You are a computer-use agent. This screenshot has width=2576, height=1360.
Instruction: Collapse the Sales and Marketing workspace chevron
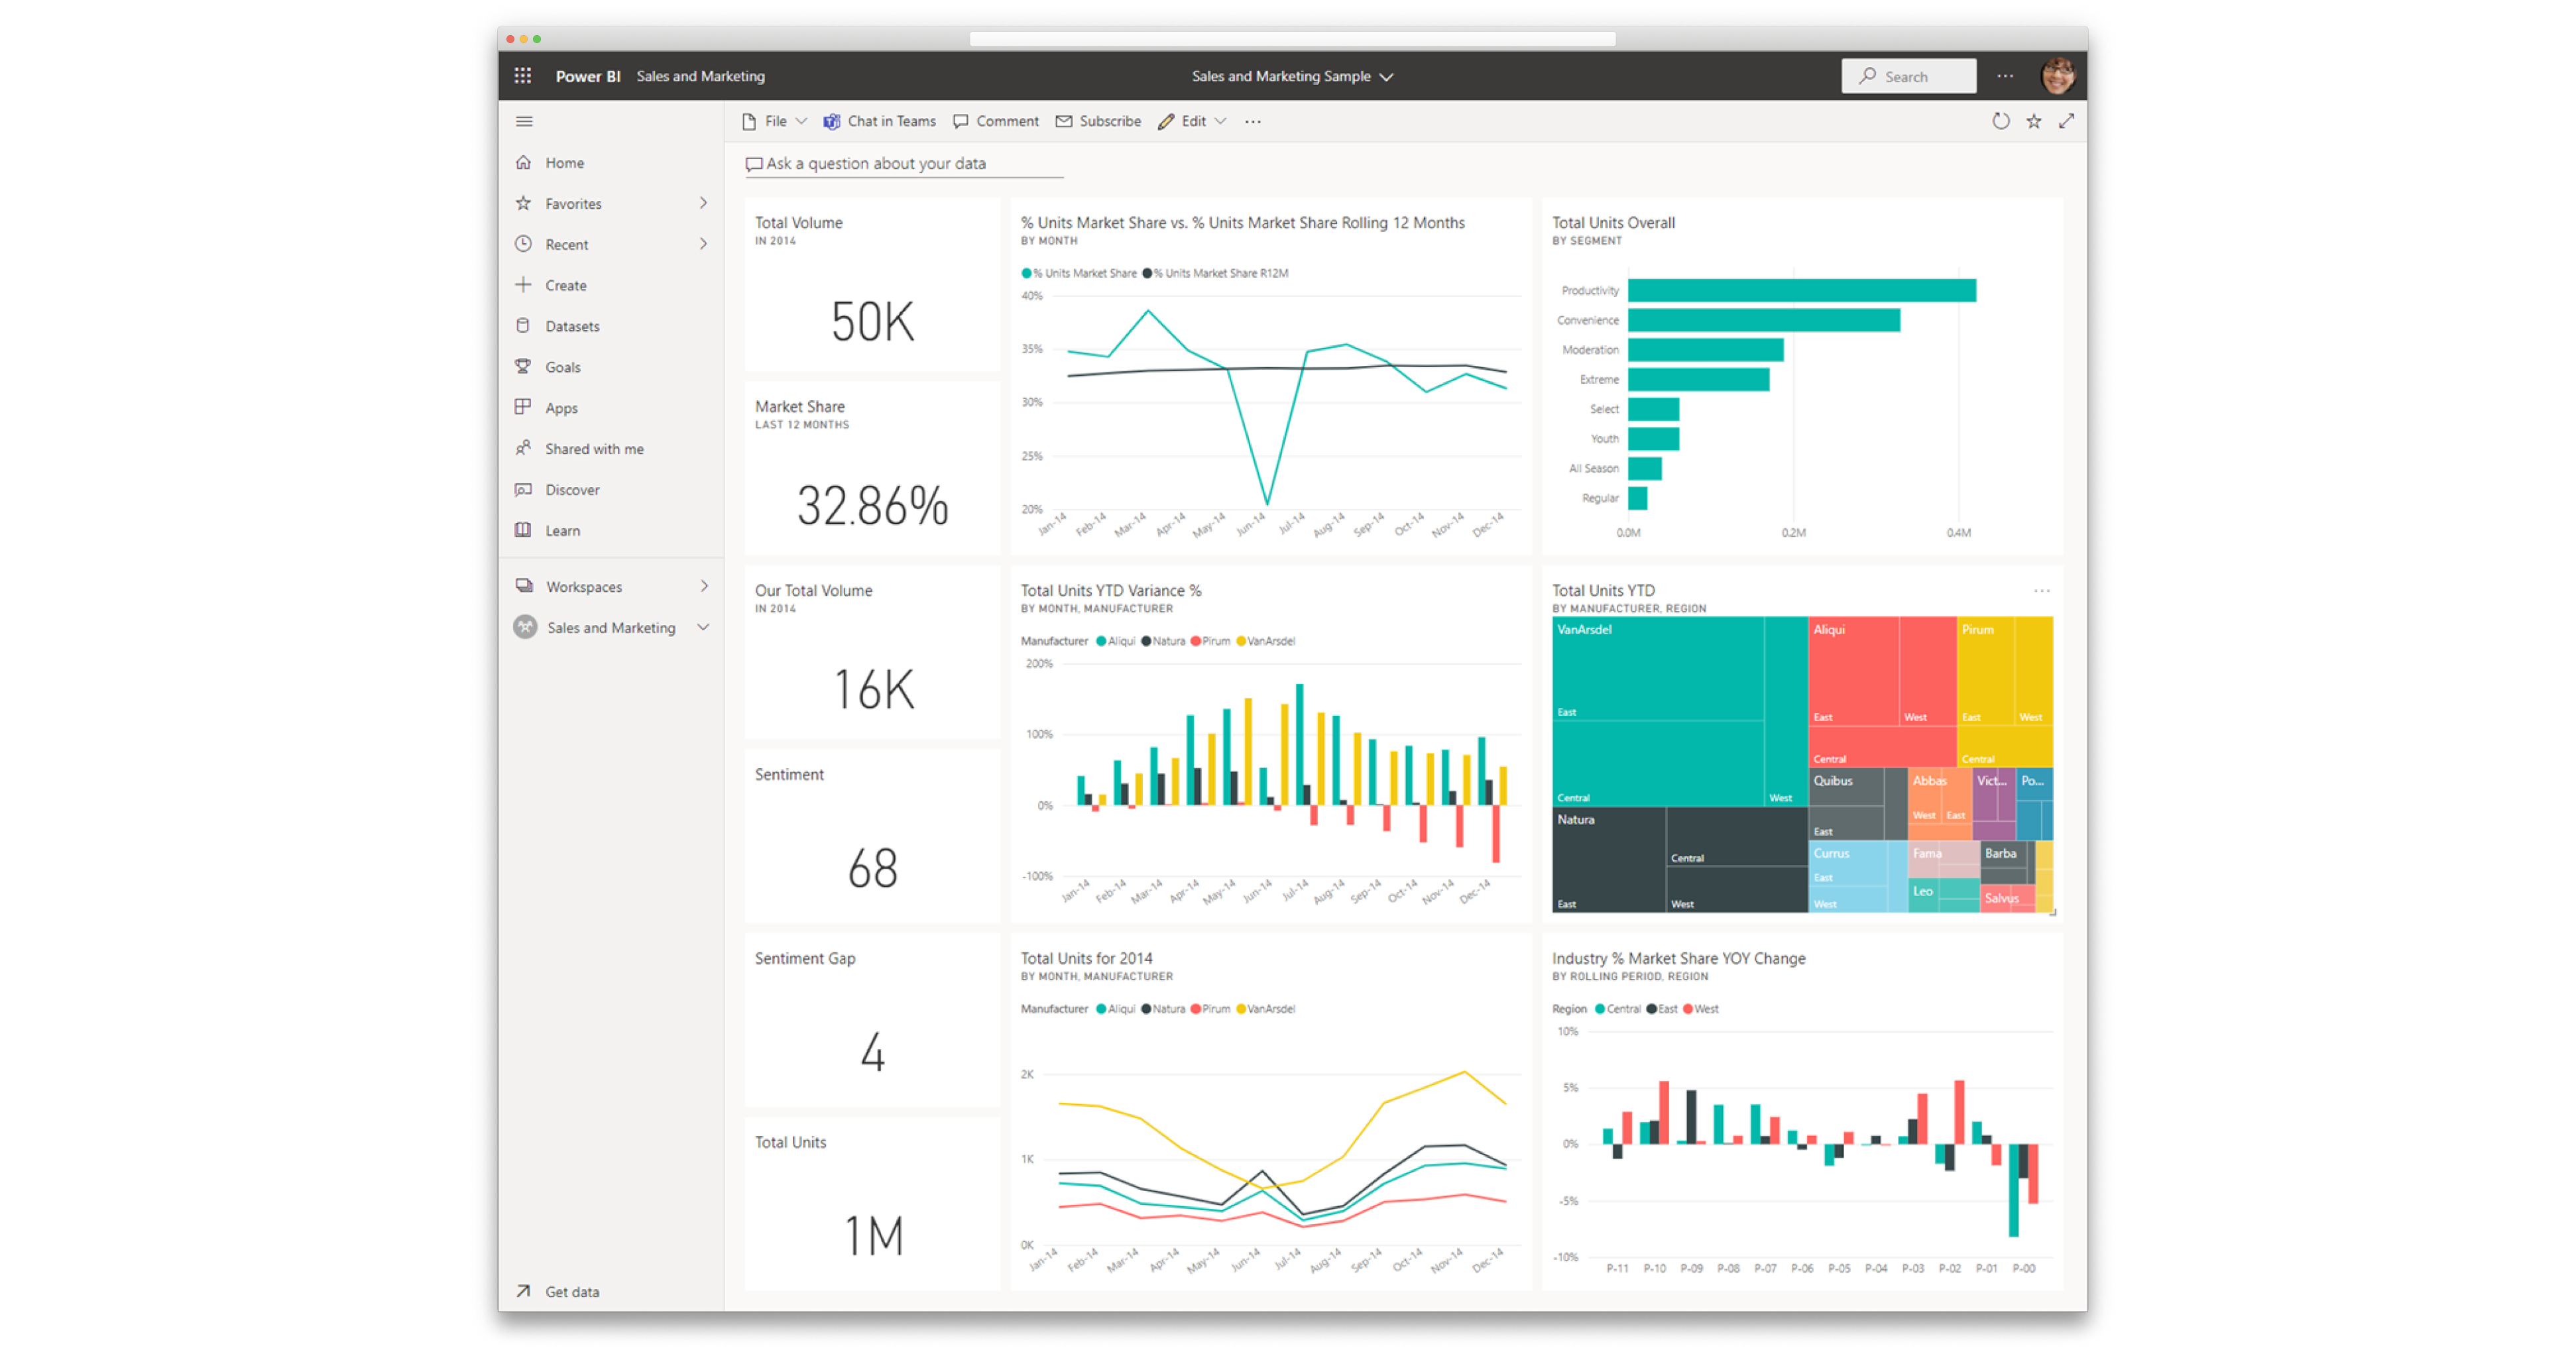pyautogui.click(x=703, y=627)
